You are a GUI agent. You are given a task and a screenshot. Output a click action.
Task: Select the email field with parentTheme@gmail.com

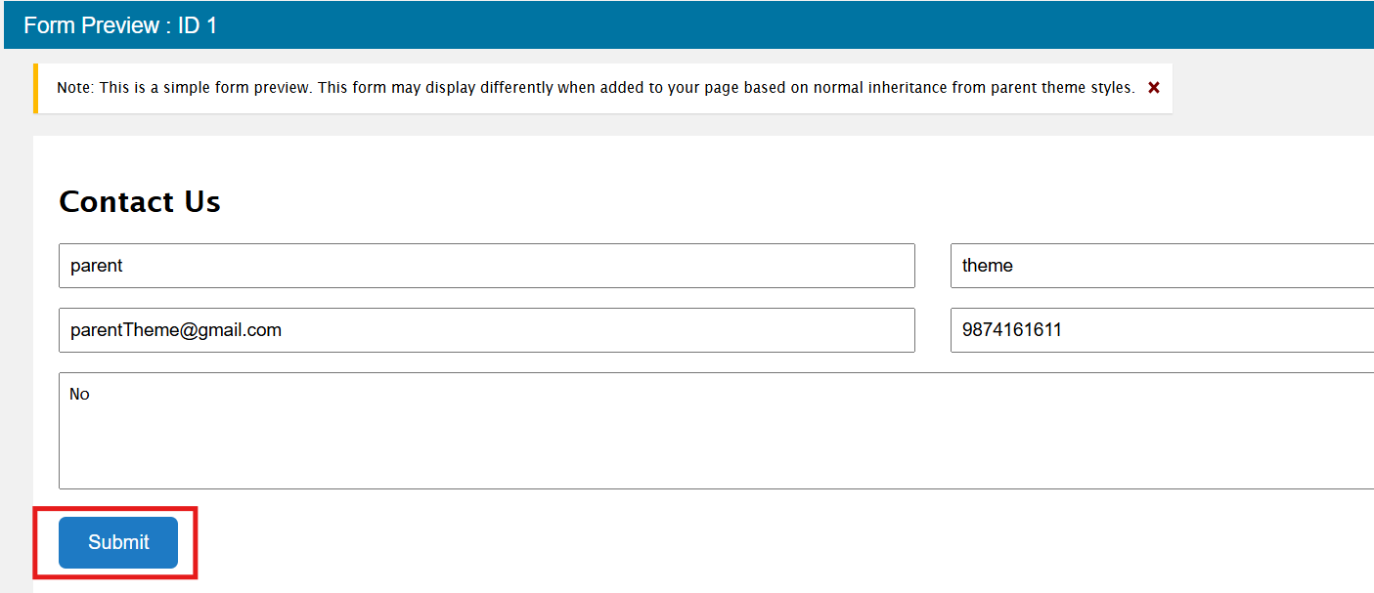pyautogui.click(x=487, y=330)
